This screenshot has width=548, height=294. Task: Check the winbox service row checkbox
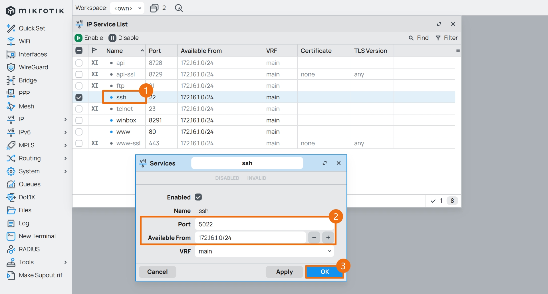(x=79, y=120)
